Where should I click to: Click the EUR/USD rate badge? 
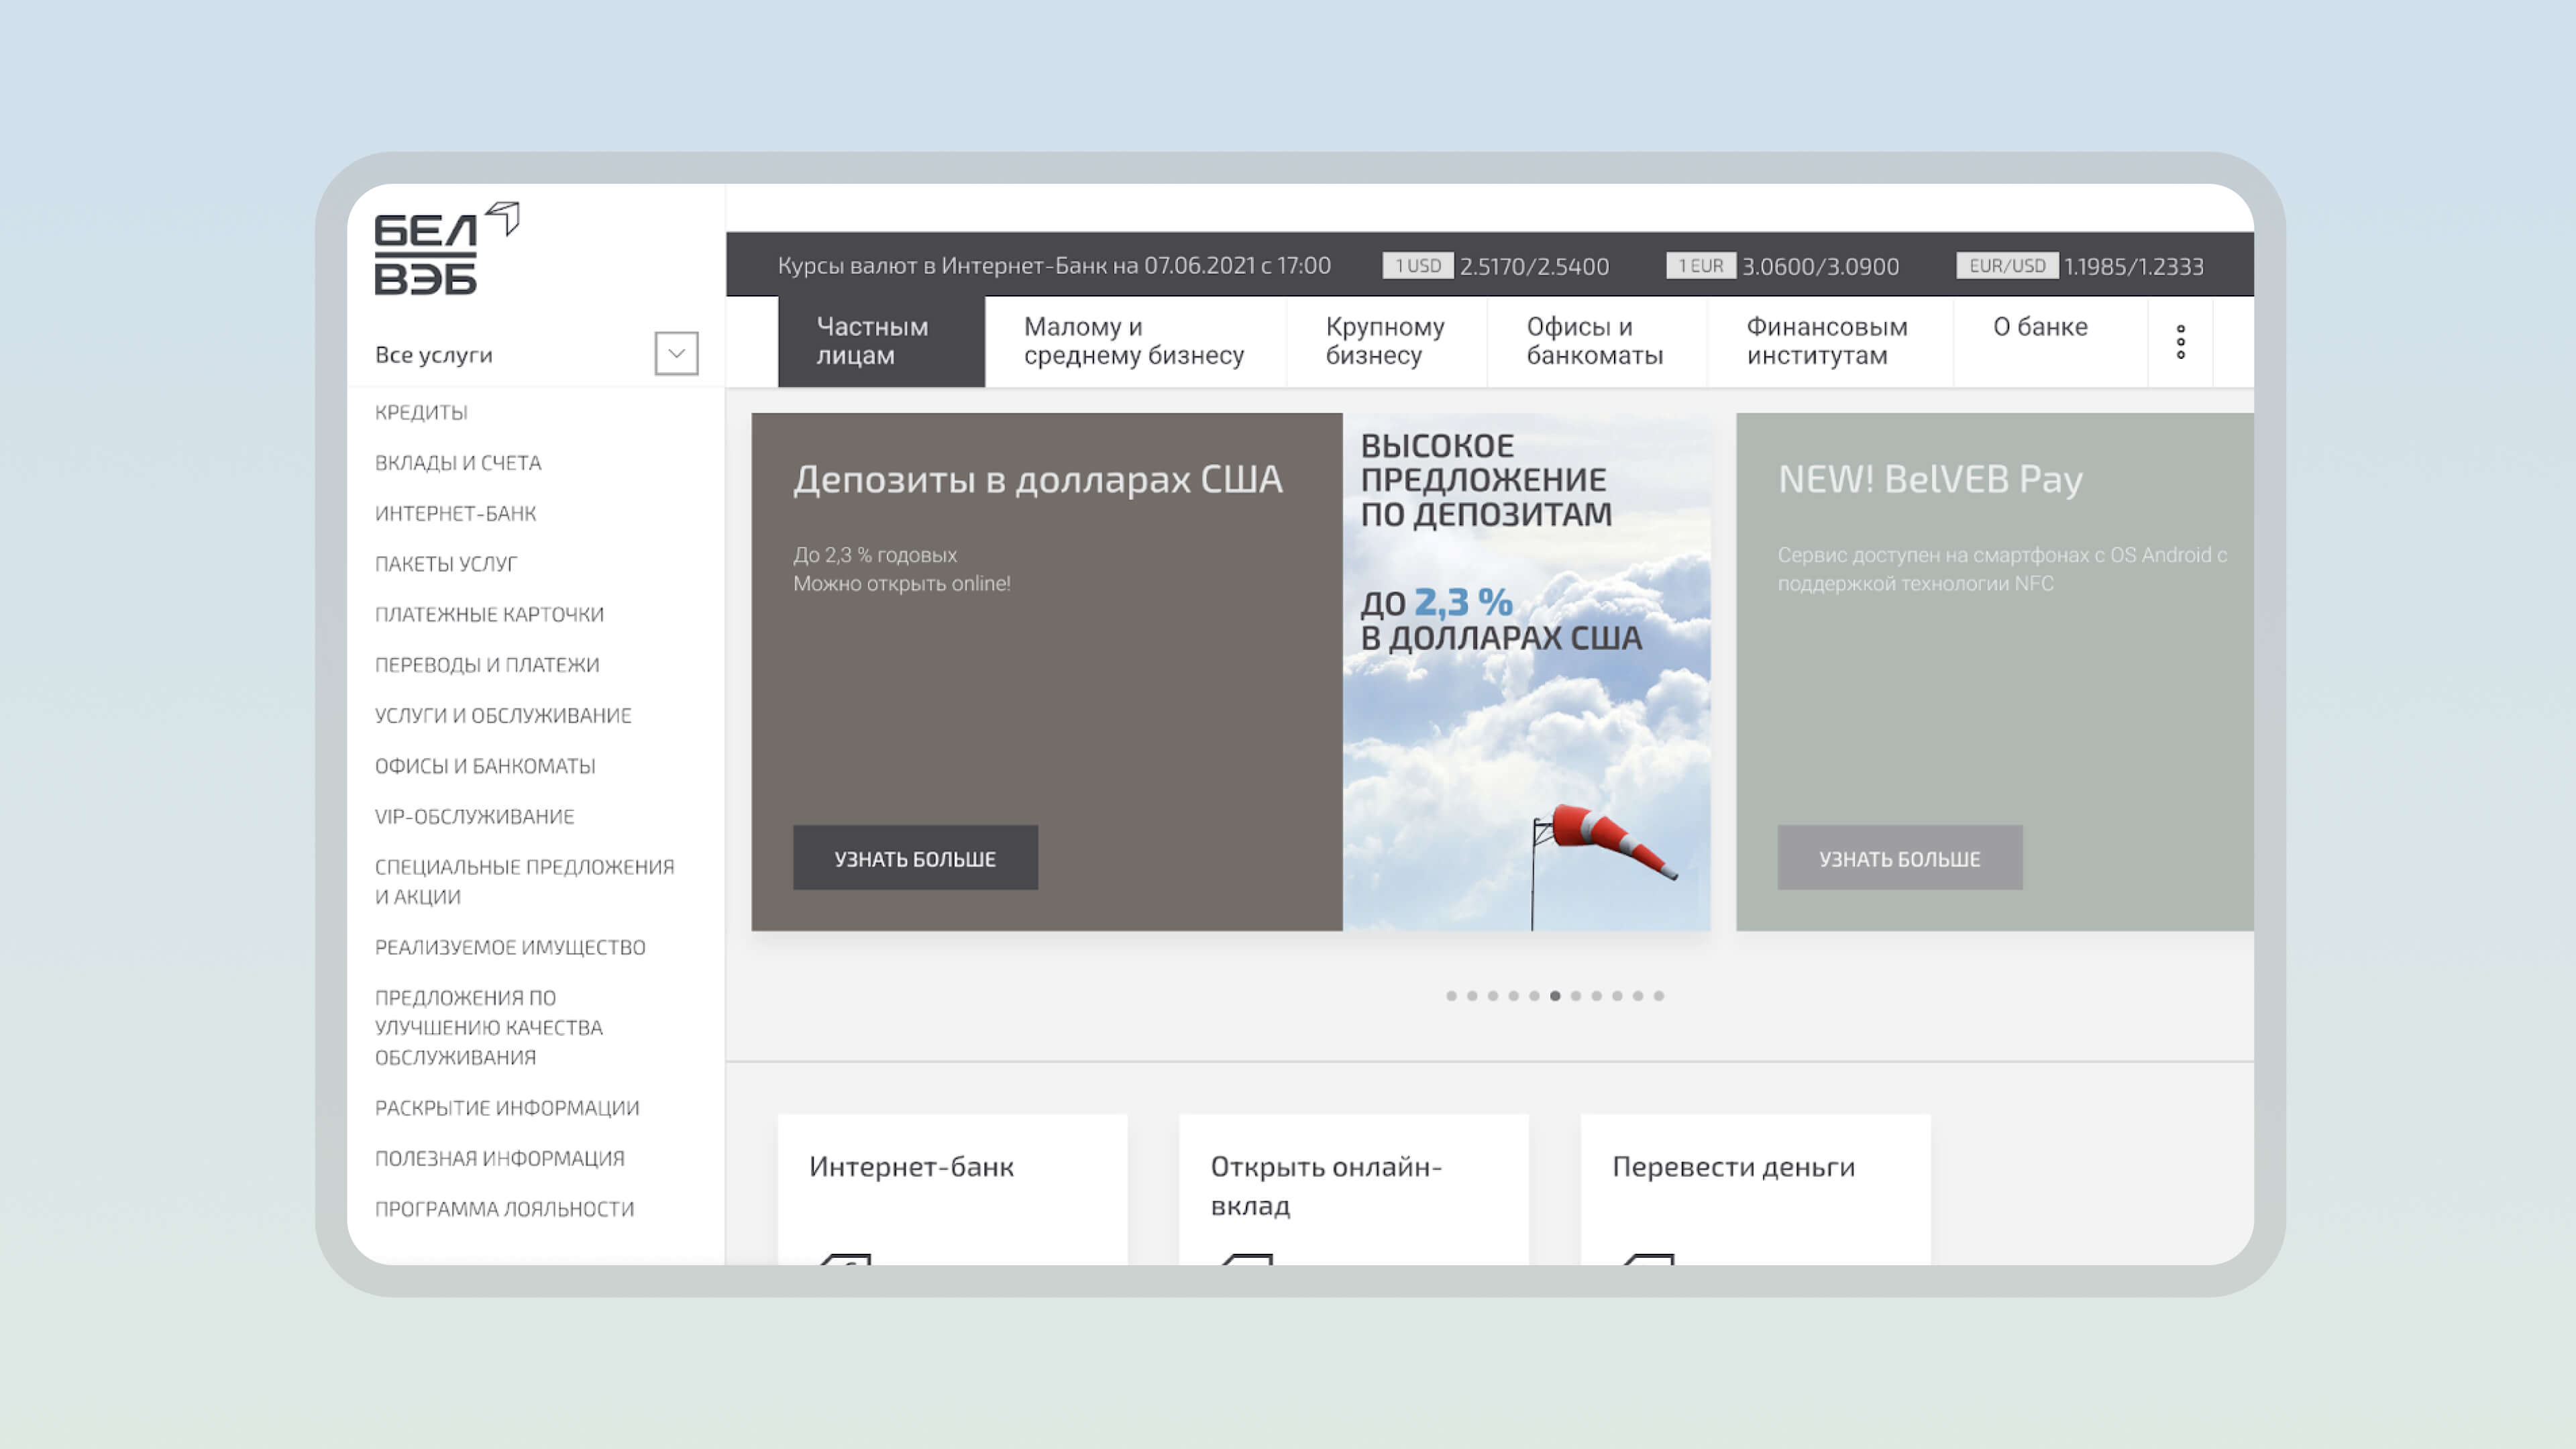(2004, 266)
